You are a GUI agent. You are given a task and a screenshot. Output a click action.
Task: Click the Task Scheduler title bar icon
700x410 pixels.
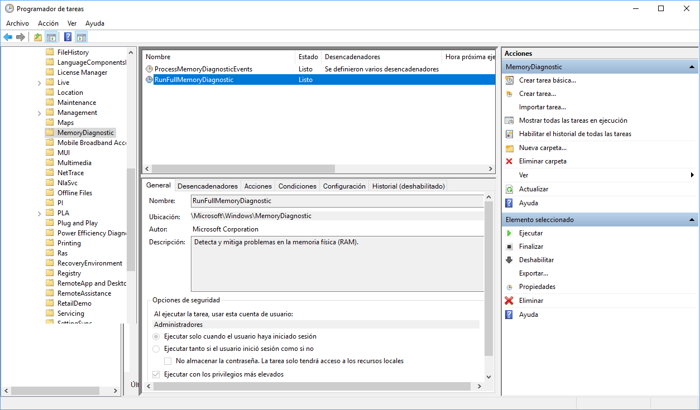[x=9, y=8]
